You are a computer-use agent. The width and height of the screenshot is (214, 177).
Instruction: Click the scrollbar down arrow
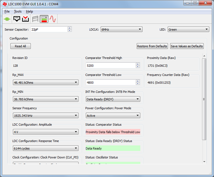(204, 162)
